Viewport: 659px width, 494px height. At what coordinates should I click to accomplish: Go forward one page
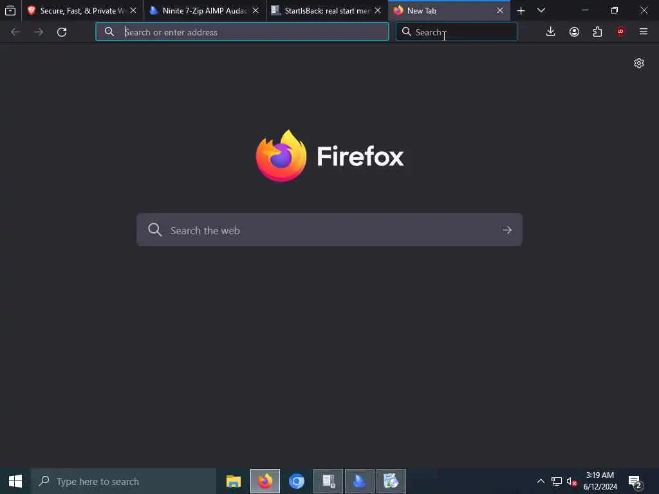coord(39,32)
